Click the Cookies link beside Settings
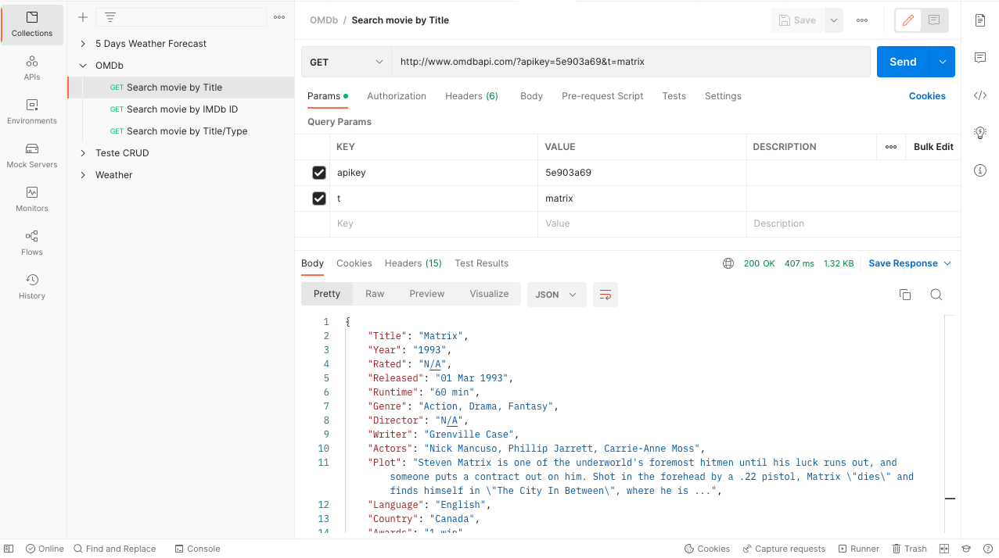The image size is (999, 558). click(927, 96)
